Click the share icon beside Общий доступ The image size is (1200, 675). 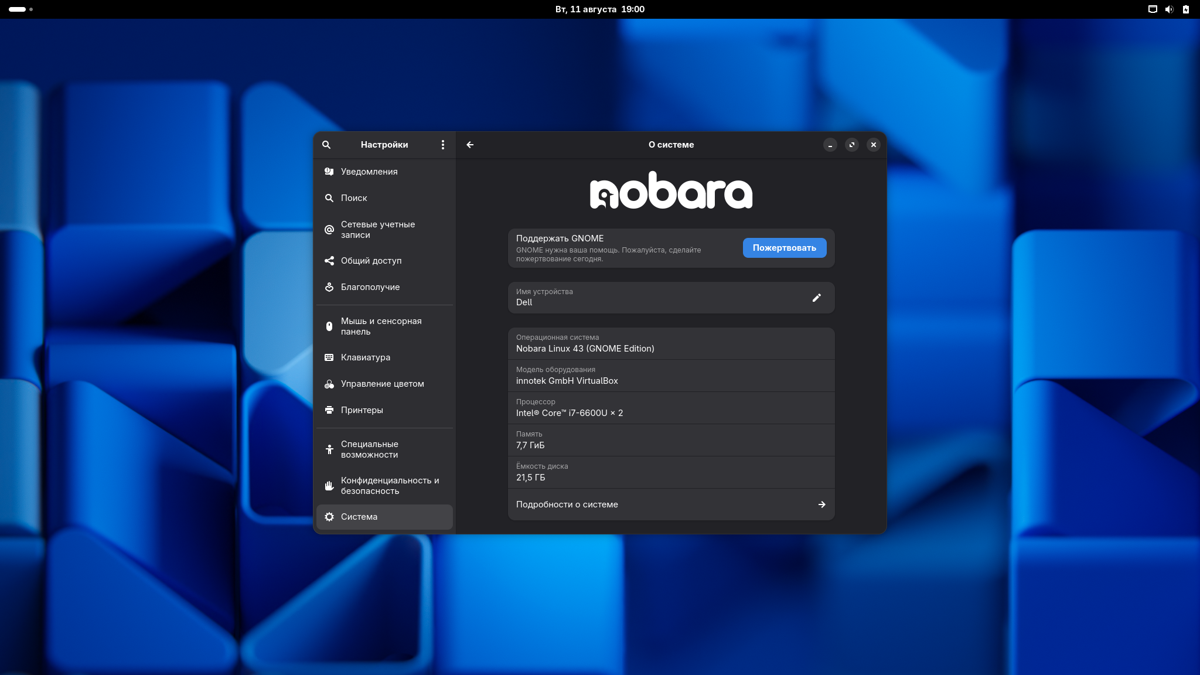pos(329,261)
